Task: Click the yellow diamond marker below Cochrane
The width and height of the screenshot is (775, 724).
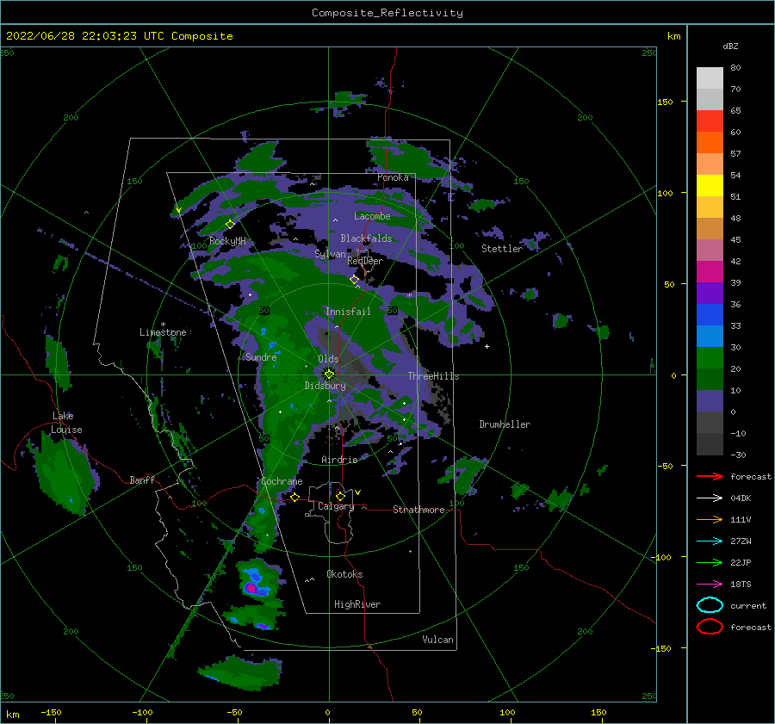Action: point(295,498)
